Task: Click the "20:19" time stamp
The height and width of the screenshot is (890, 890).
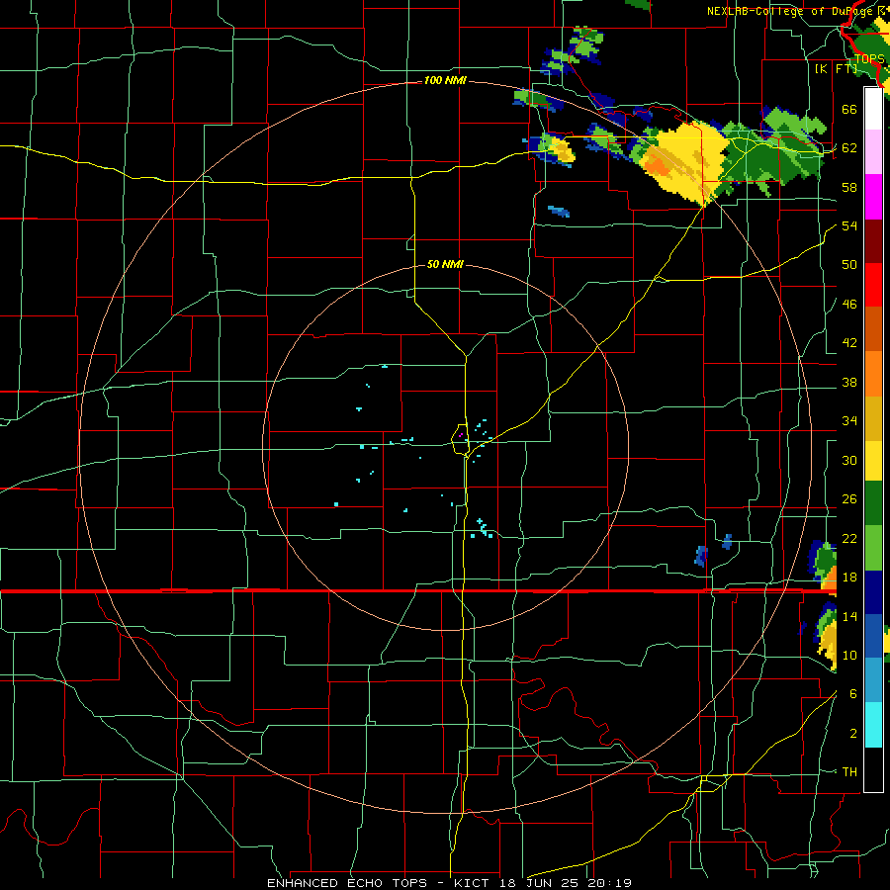Action: [x=610, y=883]
